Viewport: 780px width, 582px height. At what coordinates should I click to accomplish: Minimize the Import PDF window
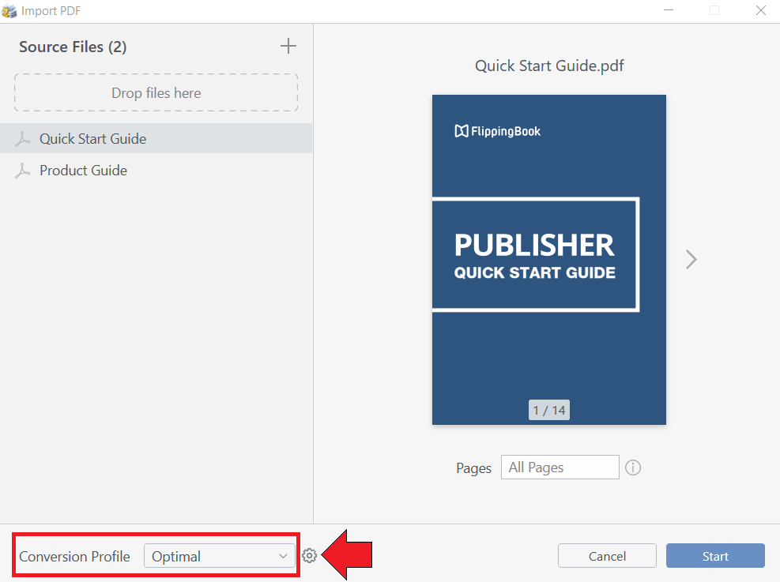pos(669,10)
